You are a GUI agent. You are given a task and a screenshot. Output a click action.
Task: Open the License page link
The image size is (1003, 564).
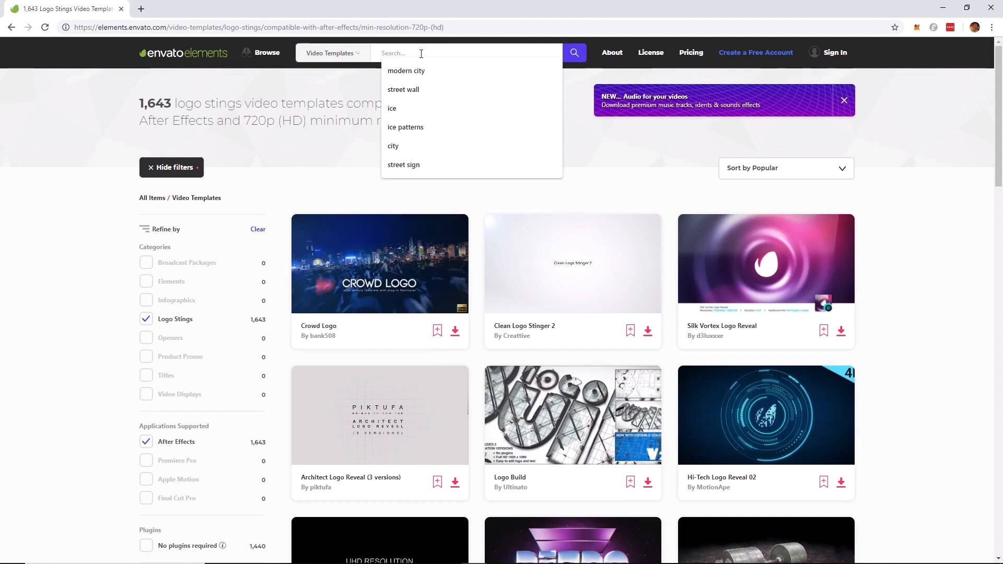pos(650,52)
